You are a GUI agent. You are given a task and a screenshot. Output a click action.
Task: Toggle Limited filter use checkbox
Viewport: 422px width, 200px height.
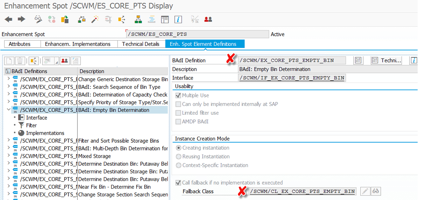click(x=178, y=113)
